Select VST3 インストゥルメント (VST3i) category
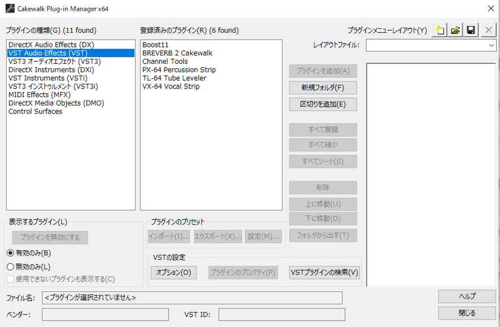Image resolution: width=500 pixels, height=327 pixels. pos(53,86)
